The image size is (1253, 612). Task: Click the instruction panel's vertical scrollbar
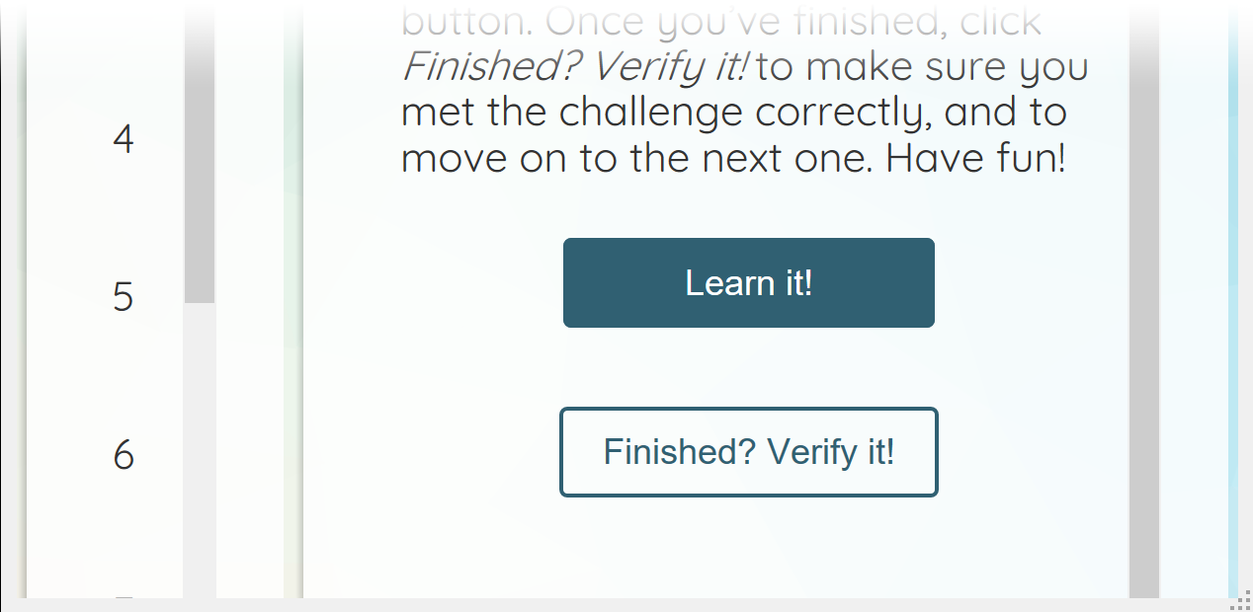tap(1143, 299)
